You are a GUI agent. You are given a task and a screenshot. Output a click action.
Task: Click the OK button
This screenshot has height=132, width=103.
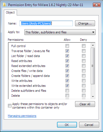(67, 125)
